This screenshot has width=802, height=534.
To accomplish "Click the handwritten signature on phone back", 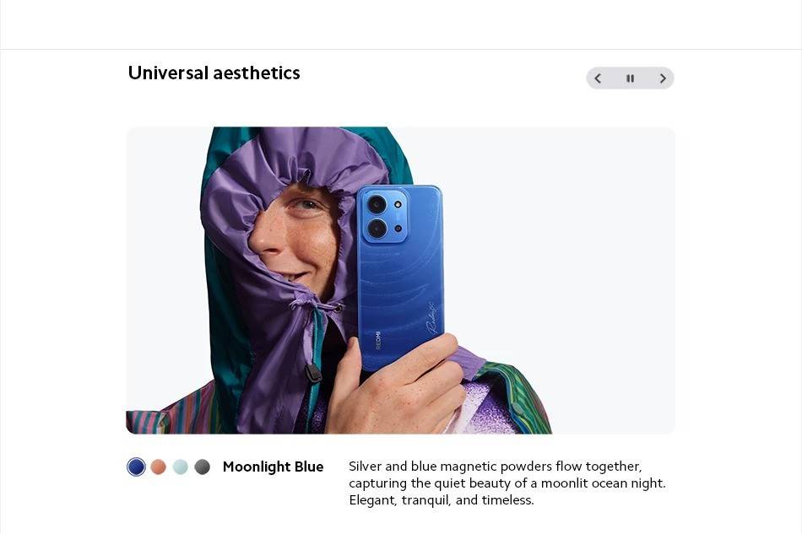I will point(433,318).
